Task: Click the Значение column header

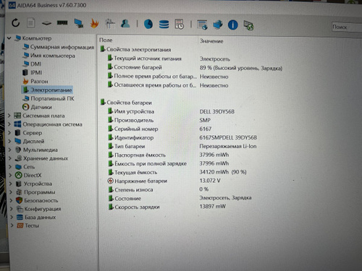Action: click(x=211, y=41)
